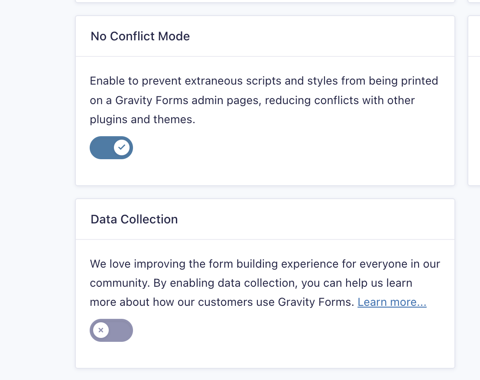
Task: Click the card edge above No Conflict Mode
Action: point(265,1)
